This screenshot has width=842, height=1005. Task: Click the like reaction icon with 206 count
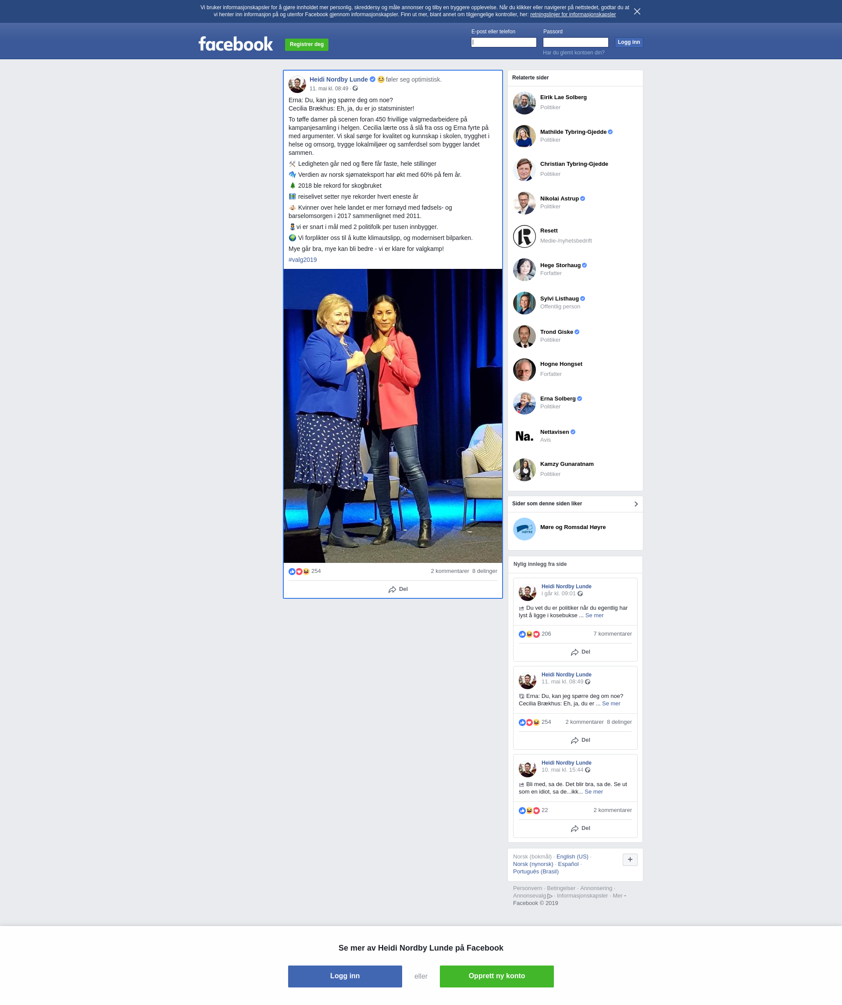click(522, 634)
